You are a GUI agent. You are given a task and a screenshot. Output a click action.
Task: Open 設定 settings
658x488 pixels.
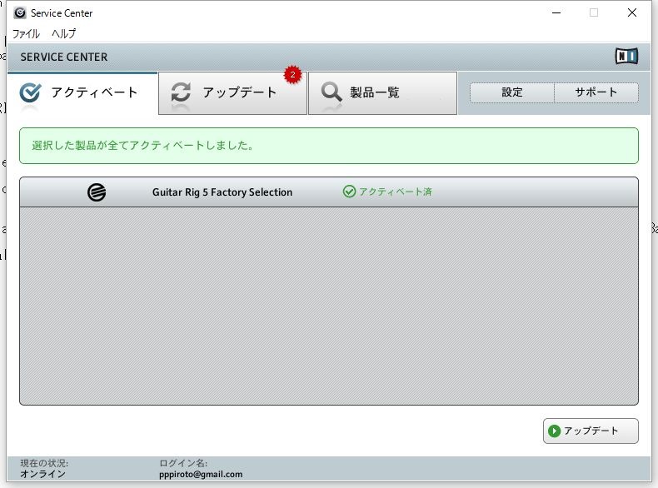[x=511, y=92]
